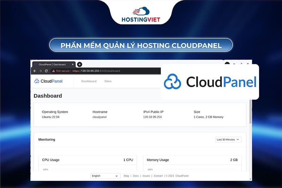This screenshot has height=188, width=282.
Task: Click the Contact footer link
Action: (158, 176)
